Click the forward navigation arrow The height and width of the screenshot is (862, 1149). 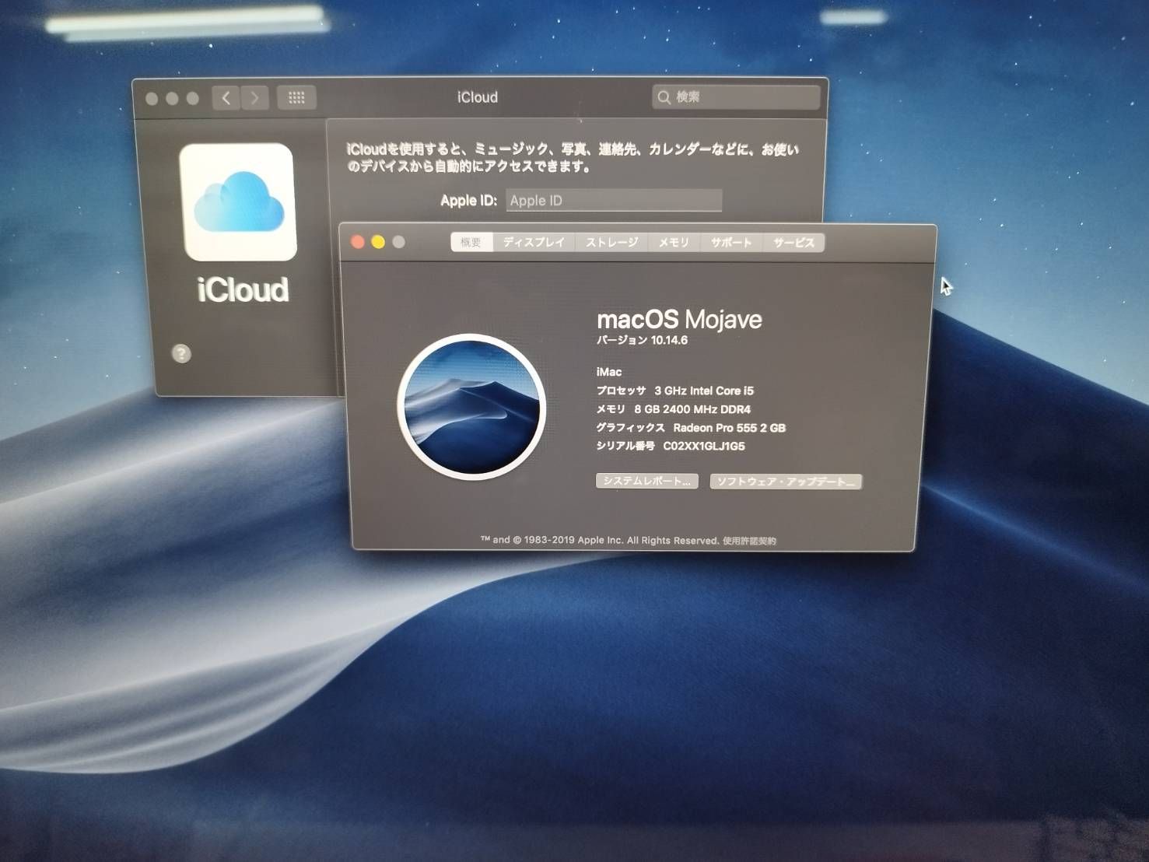(256, 97)
